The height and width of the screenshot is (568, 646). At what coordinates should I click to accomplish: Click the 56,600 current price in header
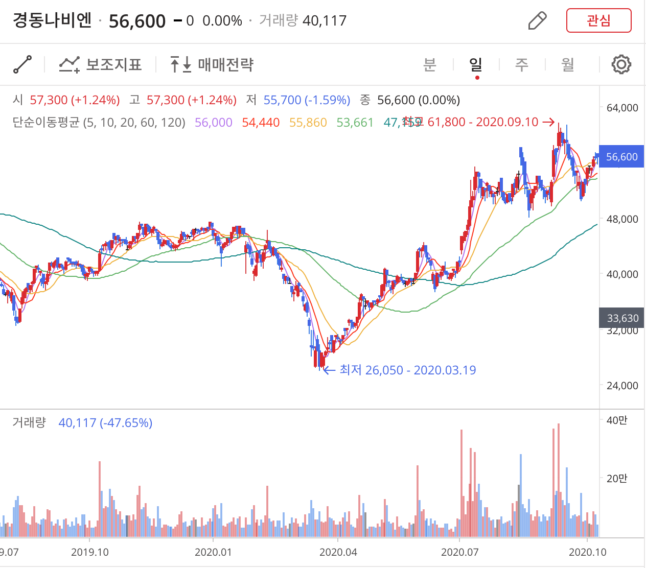tap(137, 21)
